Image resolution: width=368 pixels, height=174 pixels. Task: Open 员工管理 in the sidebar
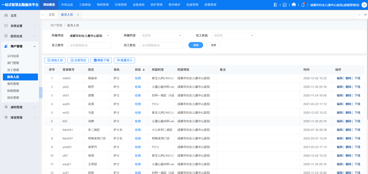(13, 70)
